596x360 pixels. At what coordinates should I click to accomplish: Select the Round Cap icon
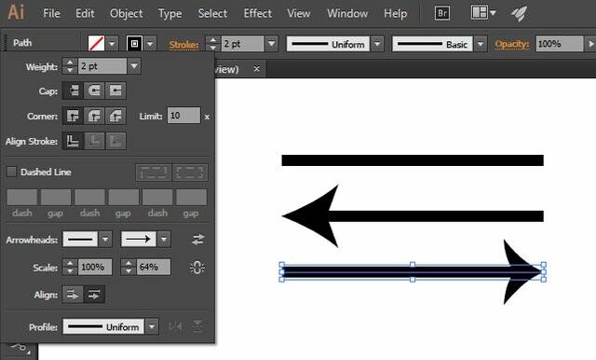[94, 90]
